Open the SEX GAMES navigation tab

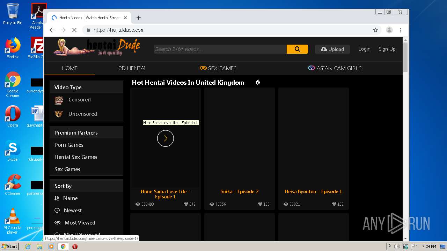(218, 68)
